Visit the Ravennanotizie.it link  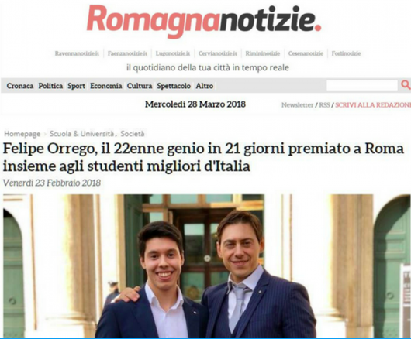pos(77,53)
